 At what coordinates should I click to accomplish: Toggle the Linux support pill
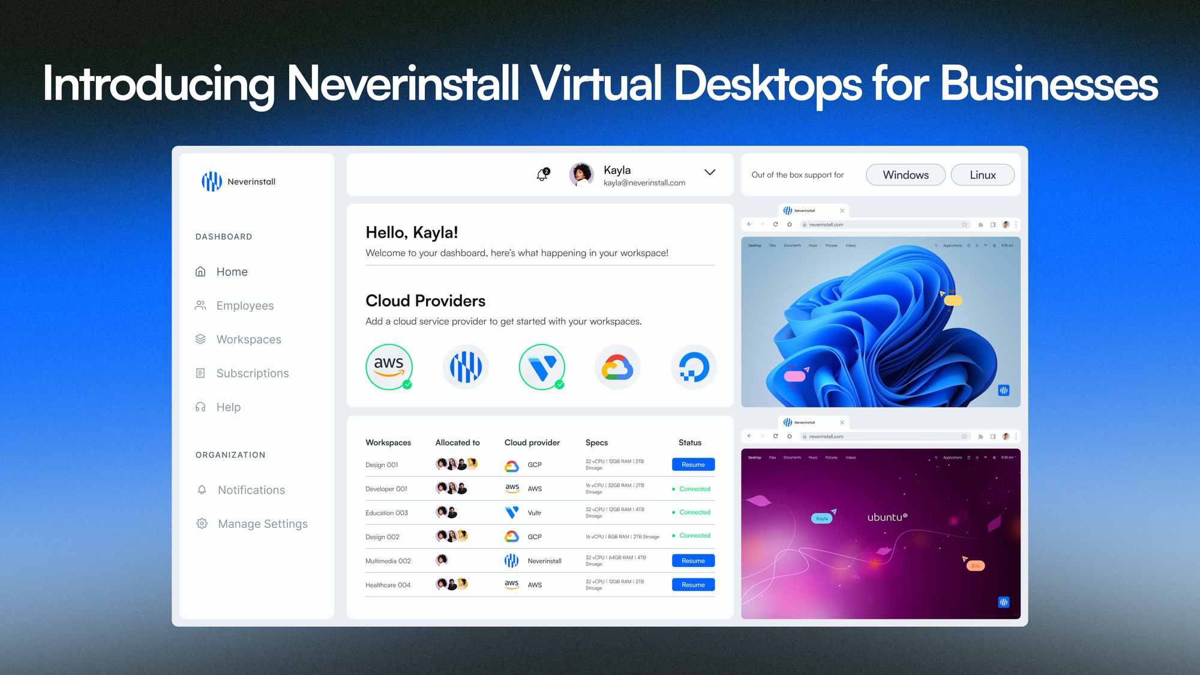point(982,175)
